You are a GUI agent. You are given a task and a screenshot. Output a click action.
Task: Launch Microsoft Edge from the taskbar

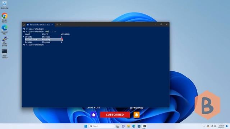point(134,126)
